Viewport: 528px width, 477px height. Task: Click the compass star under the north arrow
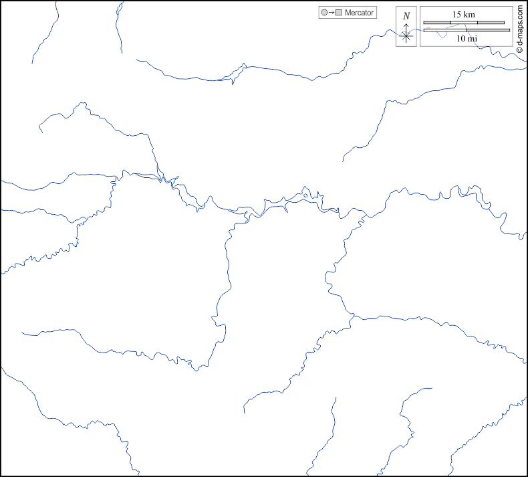(x=406, y=35)
